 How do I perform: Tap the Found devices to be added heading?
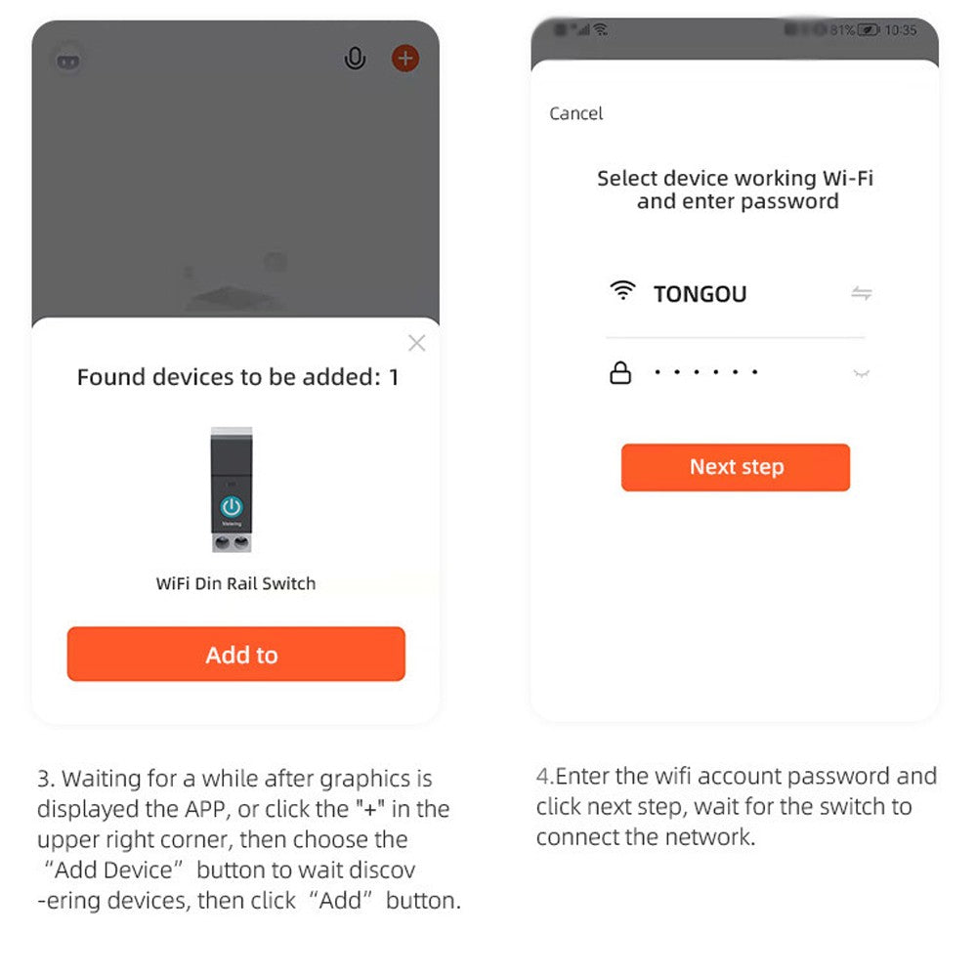pos(237,377)
